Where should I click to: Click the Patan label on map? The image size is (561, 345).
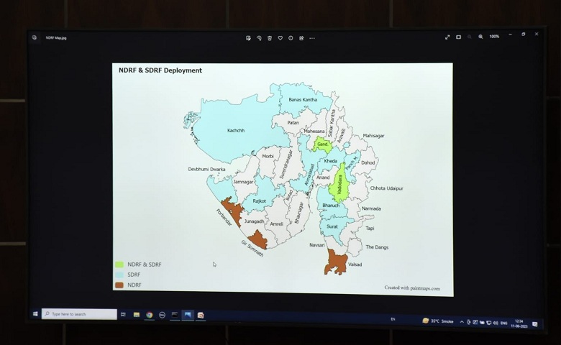pos(293,123)
